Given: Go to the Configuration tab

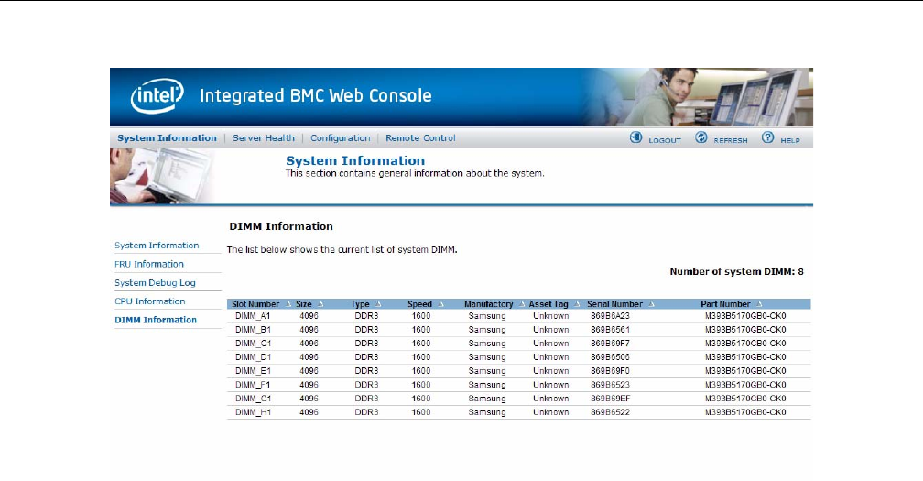Looking at the screenshot, I should [341, 138].
